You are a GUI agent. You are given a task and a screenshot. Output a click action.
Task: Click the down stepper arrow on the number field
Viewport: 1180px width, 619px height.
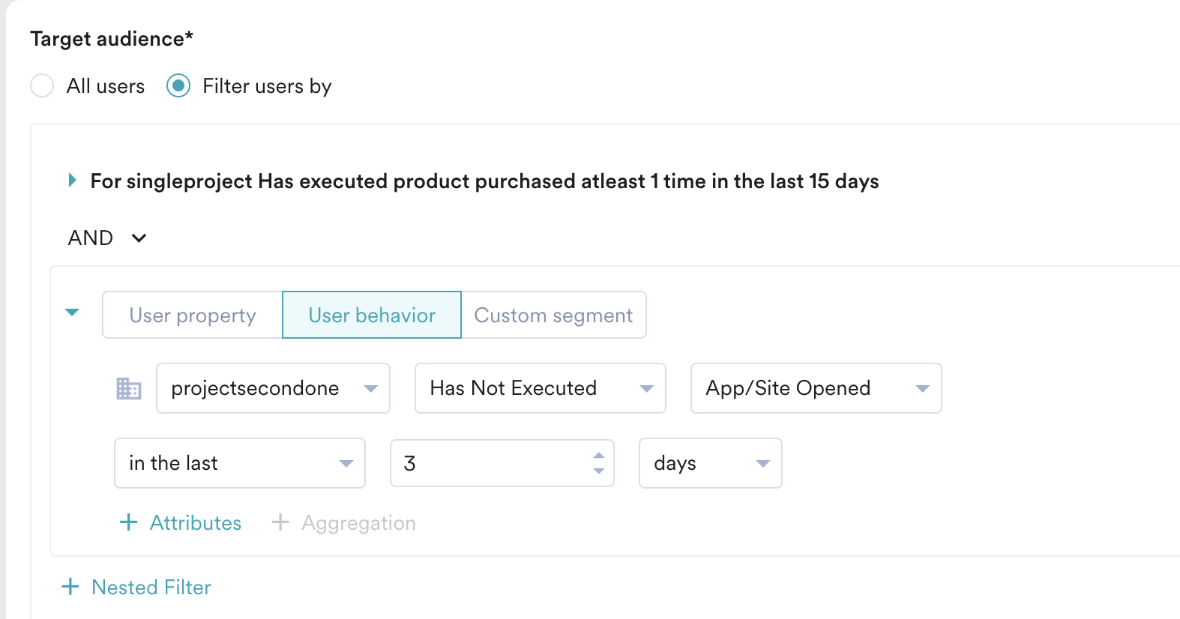[598, 471]
